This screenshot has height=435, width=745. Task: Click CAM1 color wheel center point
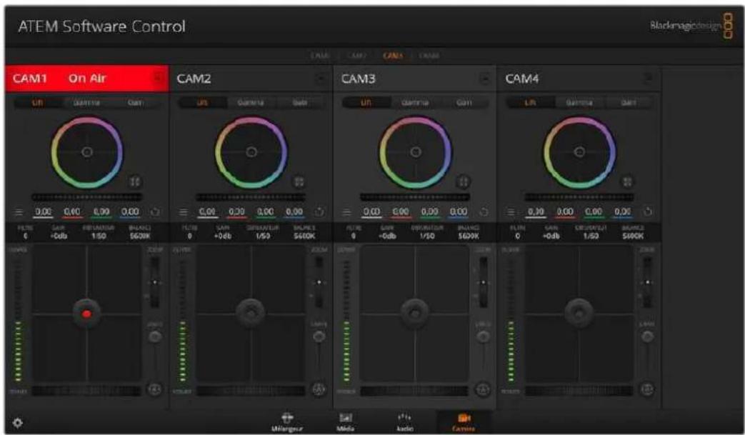point(87,152)
